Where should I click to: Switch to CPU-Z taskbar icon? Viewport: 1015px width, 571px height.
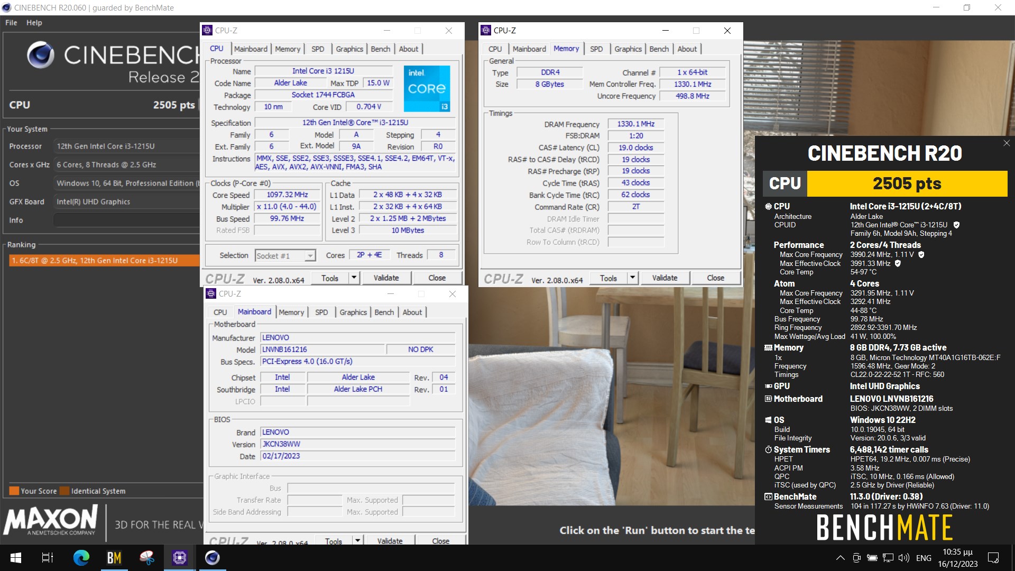[x=180, y=558]
